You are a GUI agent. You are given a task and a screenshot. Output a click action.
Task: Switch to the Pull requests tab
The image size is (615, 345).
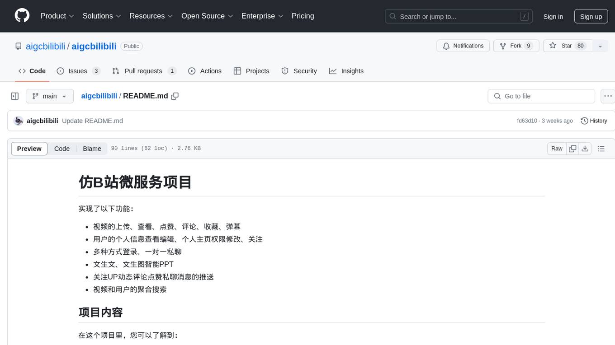[144, 71]
